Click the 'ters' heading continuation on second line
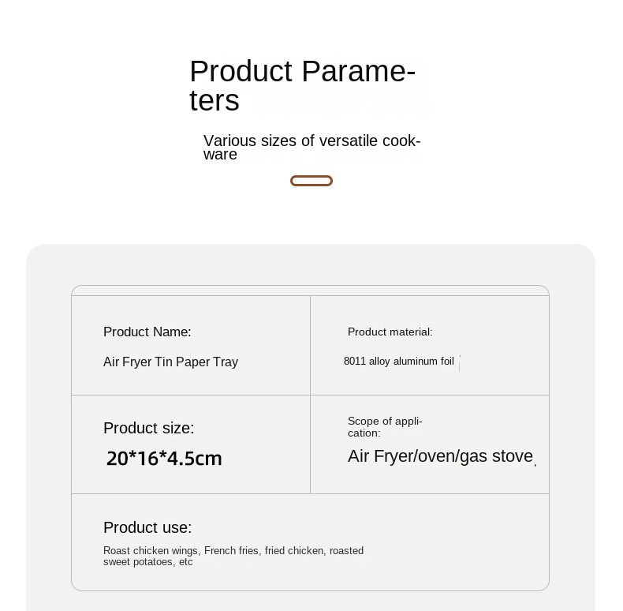This screenshot has height=611, width=623. coord(214,100)
